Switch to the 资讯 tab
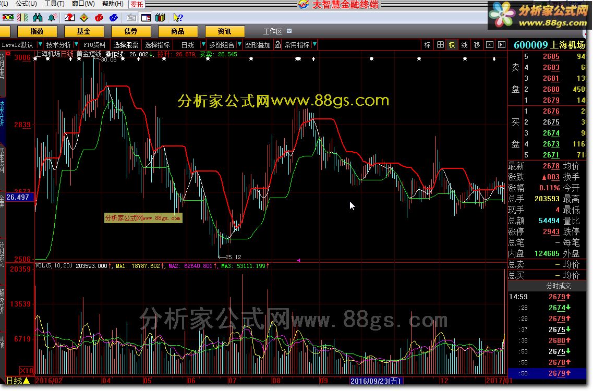The image size is (593, 391). coord(225,31)
